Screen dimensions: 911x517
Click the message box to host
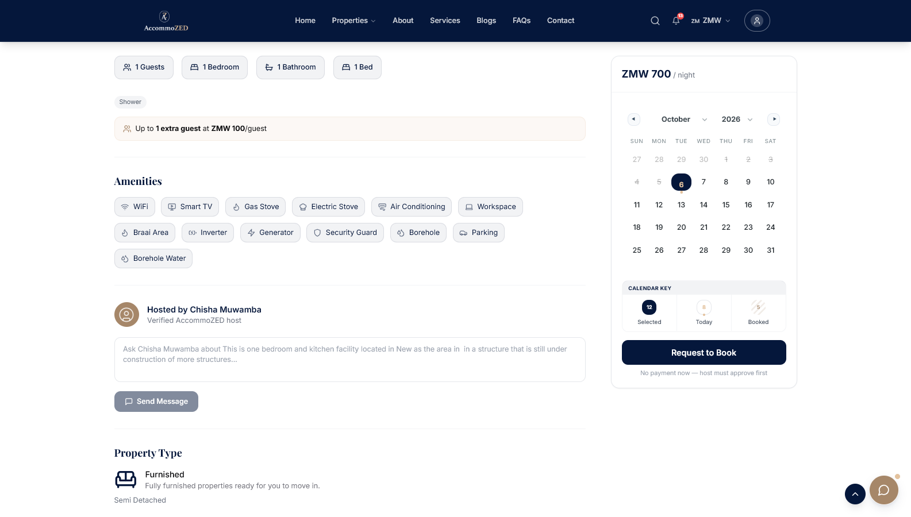[350, 360]
